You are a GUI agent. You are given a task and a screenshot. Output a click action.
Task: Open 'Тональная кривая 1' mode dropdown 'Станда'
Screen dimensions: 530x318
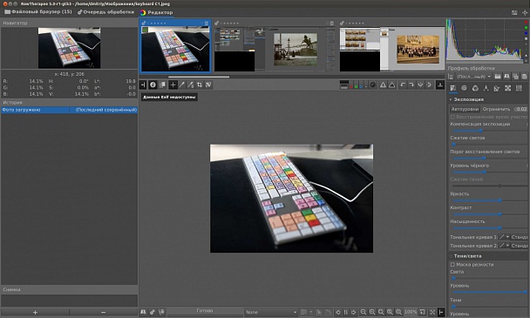point(520,237)
